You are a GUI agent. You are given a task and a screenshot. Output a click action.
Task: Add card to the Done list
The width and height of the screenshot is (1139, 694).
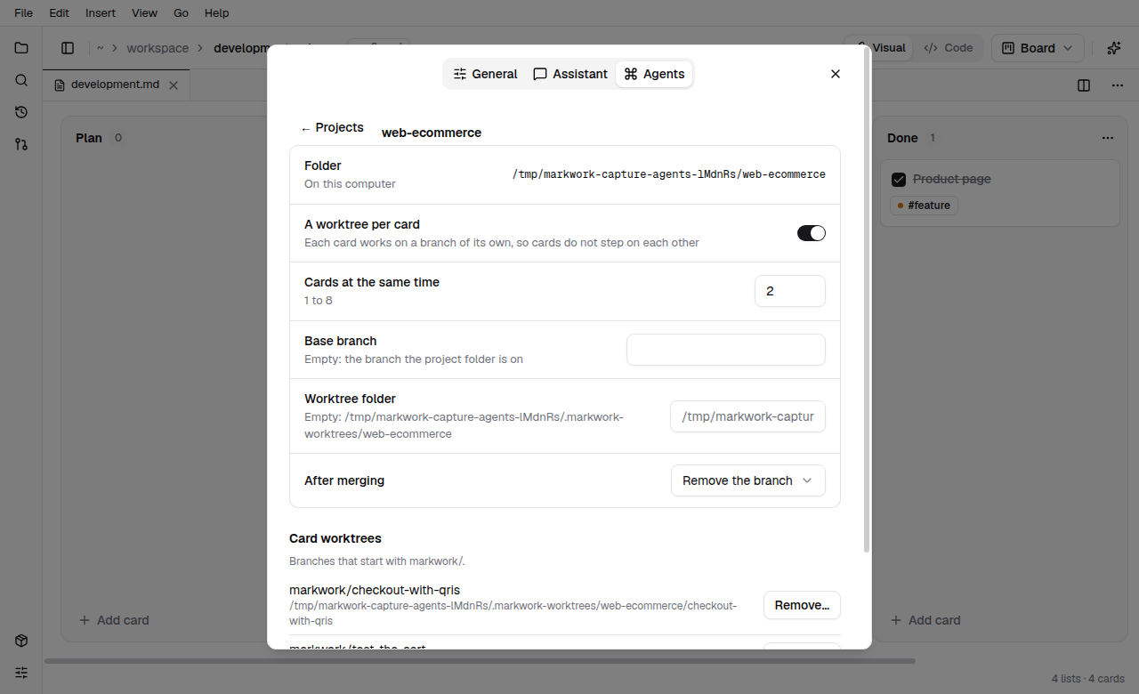click(925, 620)
